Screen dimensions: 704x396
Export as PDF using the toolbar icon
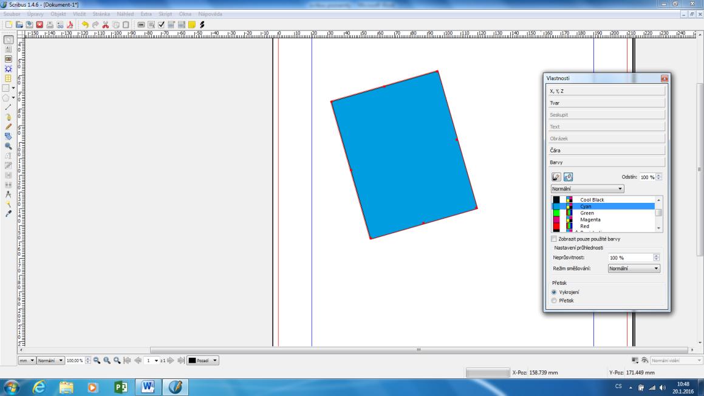70,25
